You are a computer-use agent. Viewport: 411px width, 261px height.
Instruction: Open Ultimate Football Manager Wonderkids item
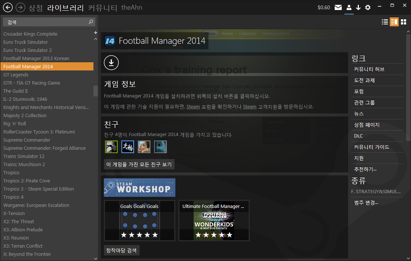(214, 221)
